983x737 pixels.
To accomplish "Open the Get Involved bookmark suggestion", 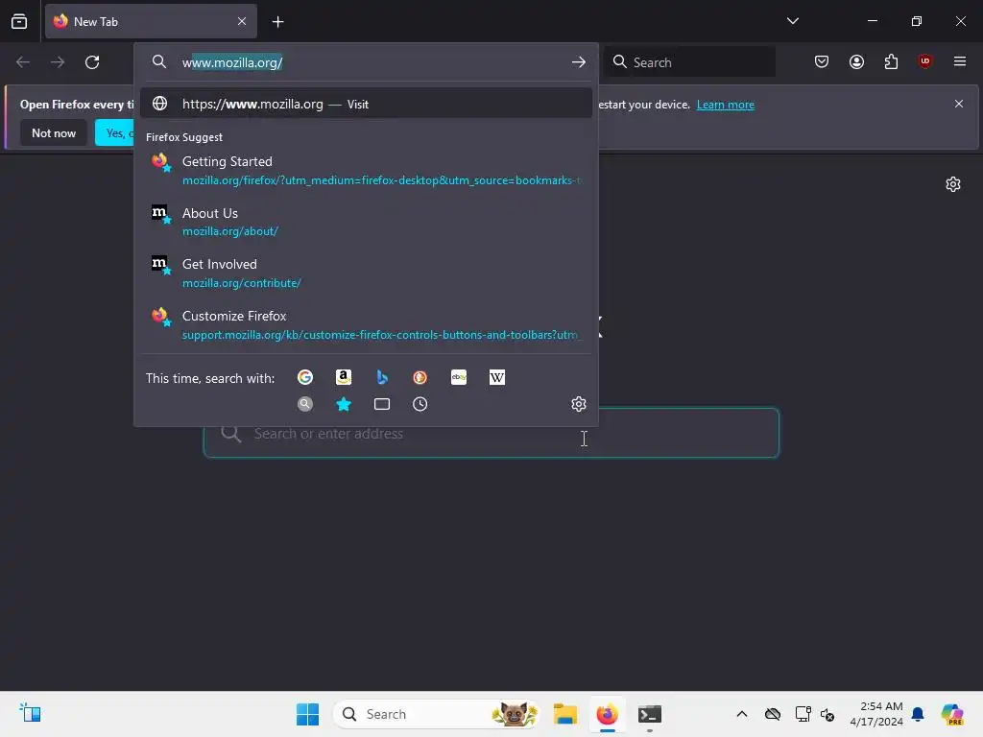I will [x=366, y=273].
